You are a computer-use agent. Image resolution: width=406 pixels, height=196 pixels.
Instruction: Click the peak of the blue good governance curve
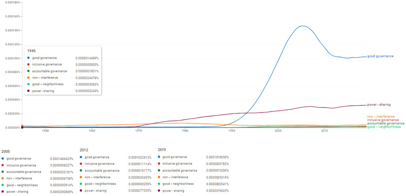click(x=303, y=26)
